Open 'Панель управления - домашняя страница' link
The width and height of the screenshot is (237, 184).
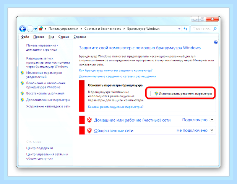point(42,48)
